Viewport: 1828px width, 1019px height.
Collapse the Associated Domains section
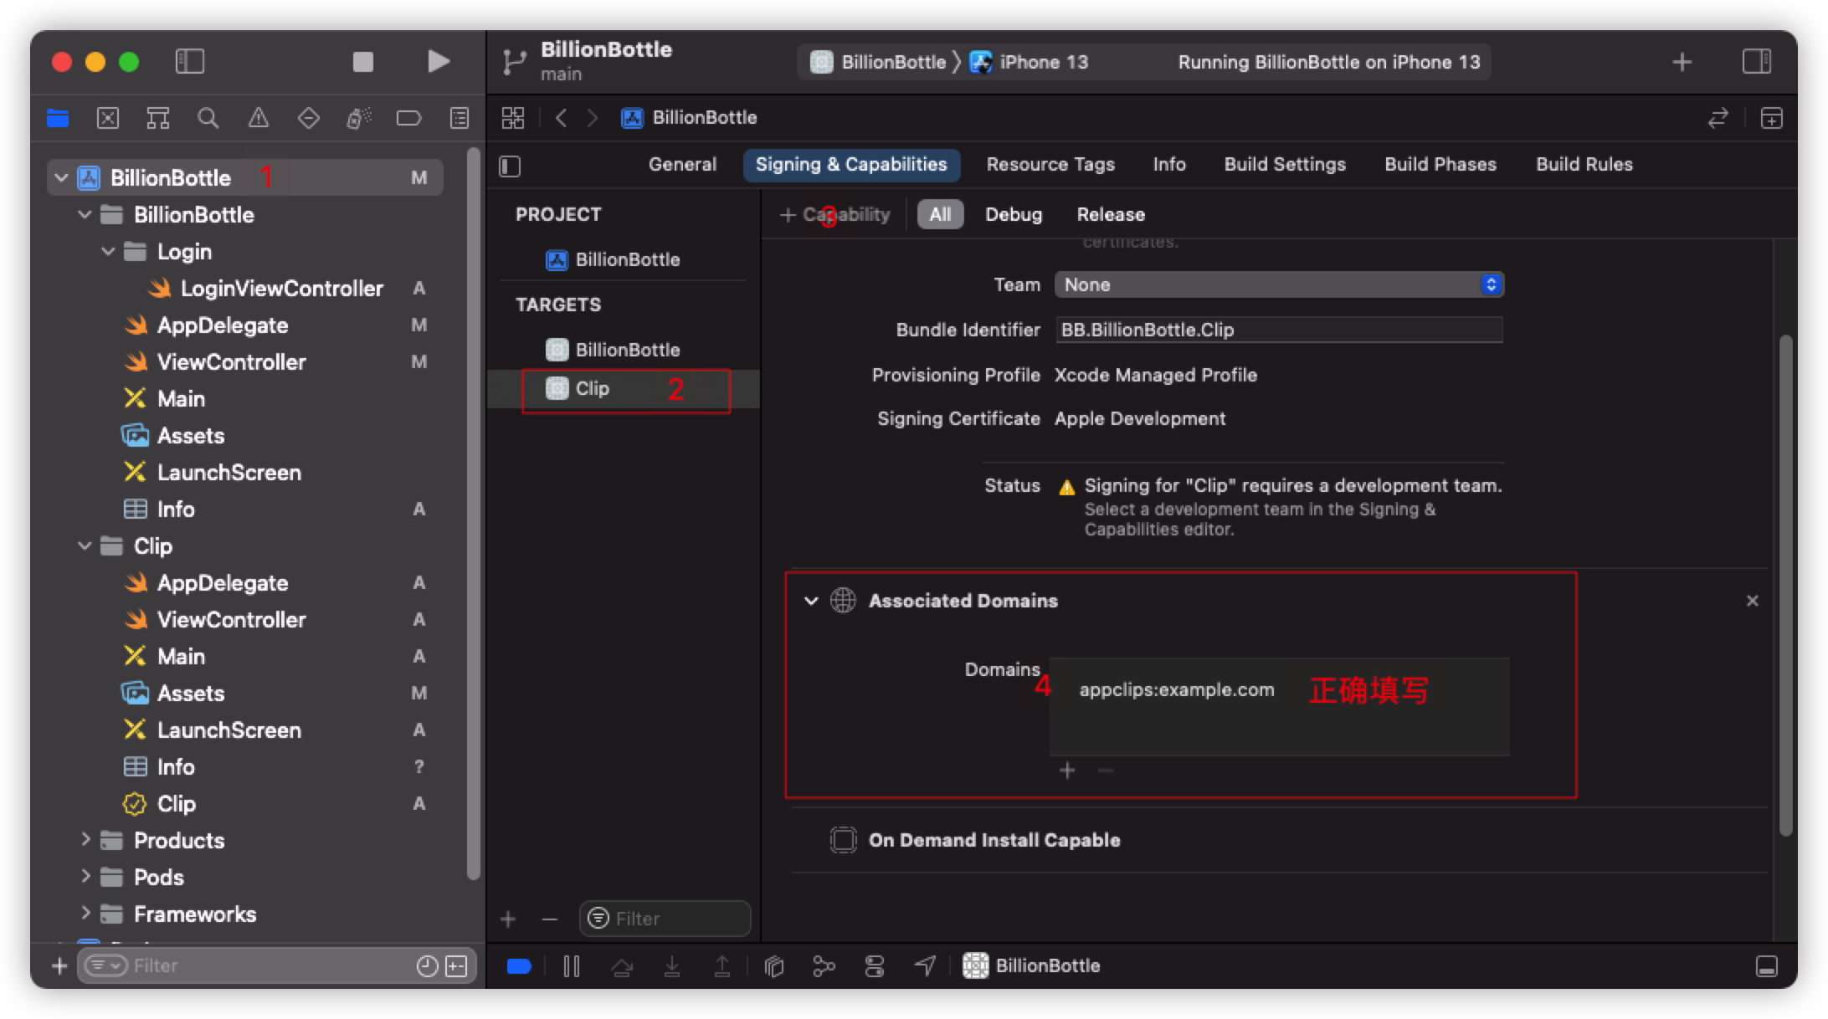coord(810,601)
